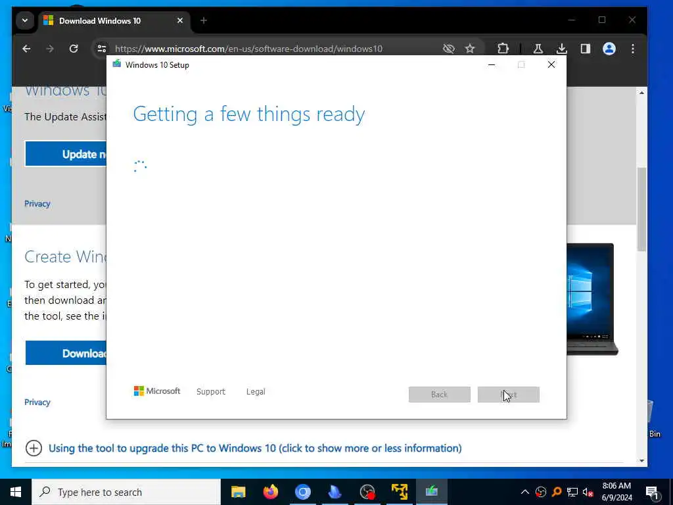Open Chrome downloads icon

tap(561, 49)
